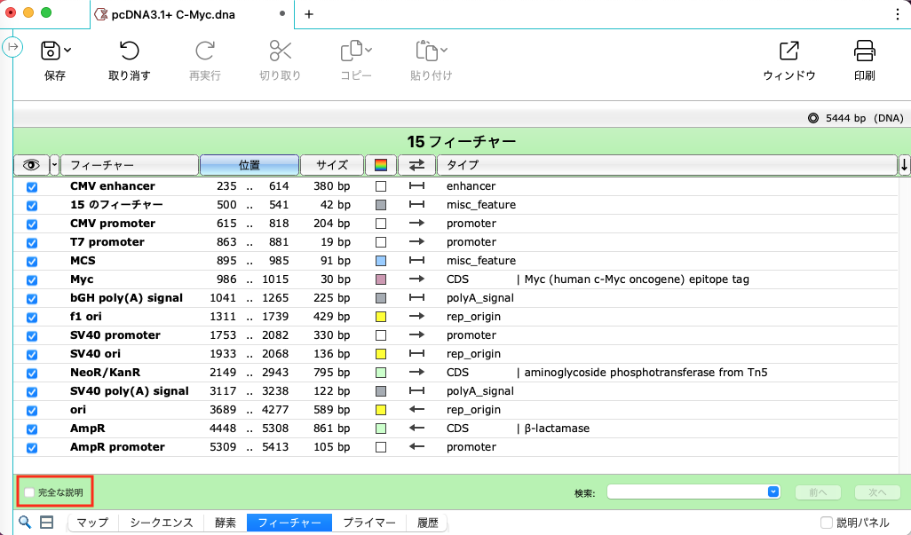Click the yellow color swatch for f1 ori
This screenshot has width=911, height=535.
pos(381,317)
